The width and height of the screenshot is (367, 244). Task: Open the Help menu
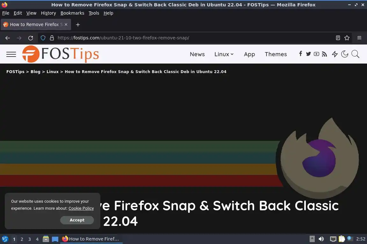(x=108, y=13)
